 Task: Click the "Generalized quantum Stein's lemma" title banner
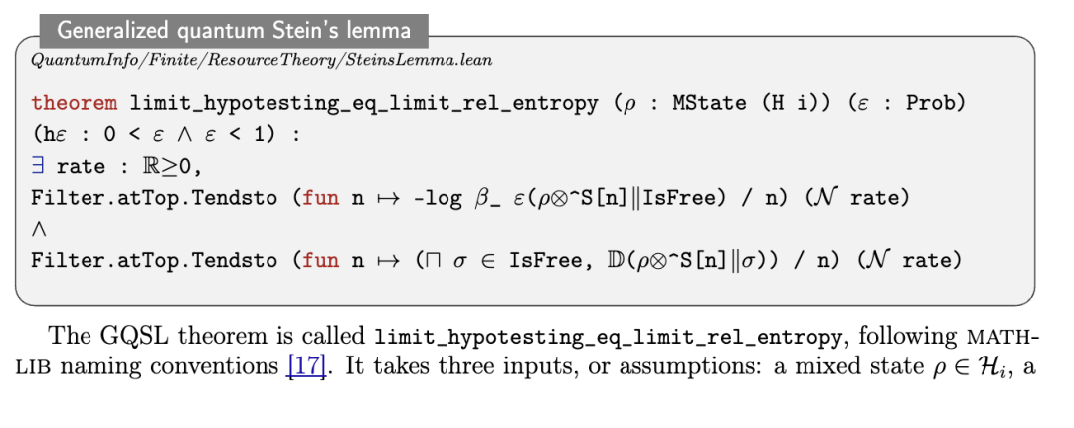pos(234,32)
